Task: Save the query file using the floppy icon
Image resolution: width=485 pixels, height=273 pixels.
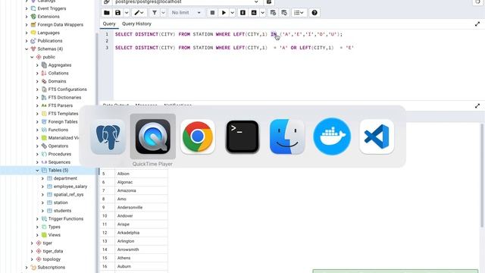Action: [118, 13]
